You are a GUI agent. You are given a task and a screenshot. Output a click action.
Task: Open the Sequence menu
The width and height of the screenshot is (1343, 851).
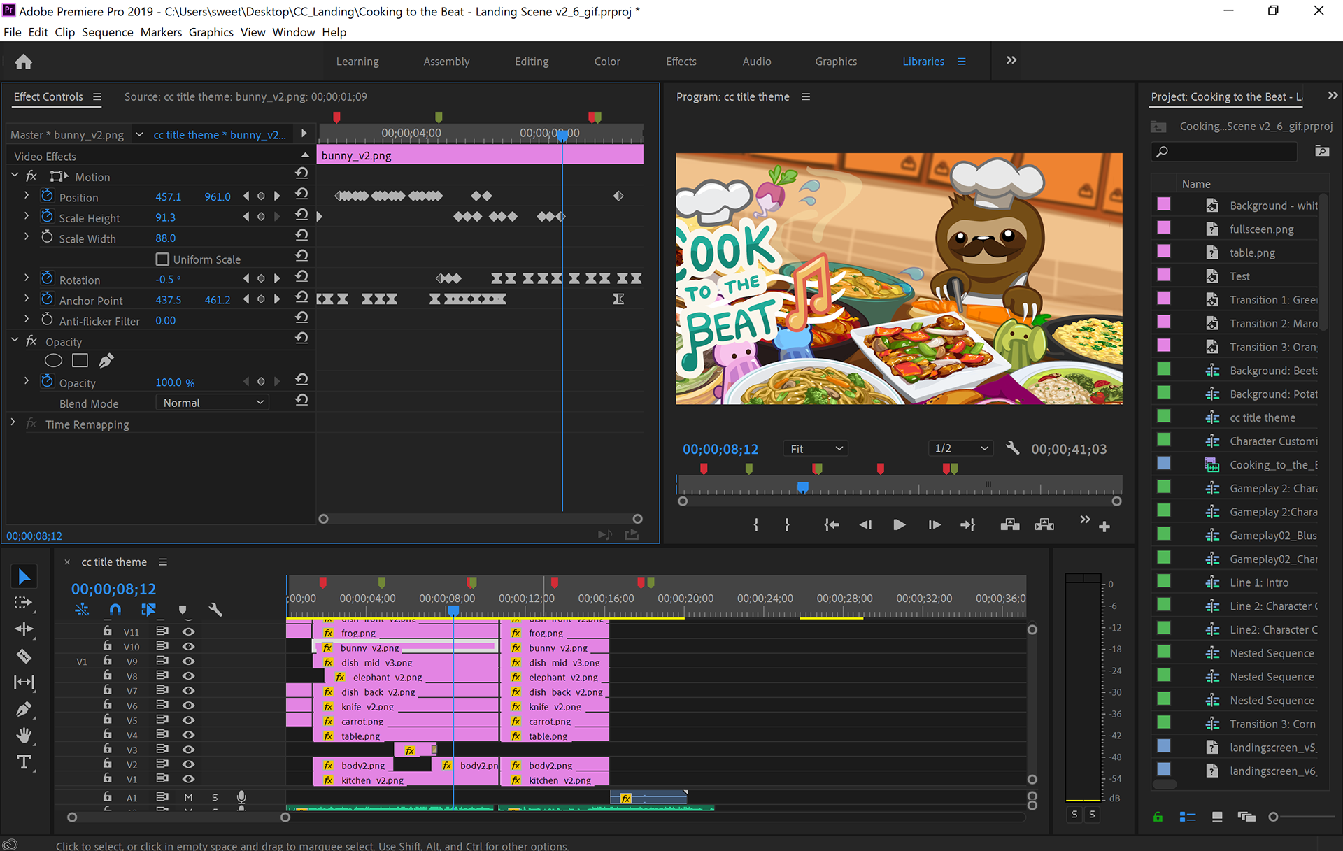coord(107,32)
